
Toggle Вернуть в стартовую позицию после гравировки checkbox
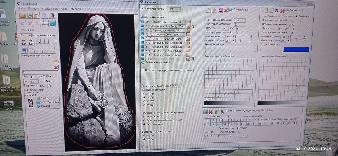tap(143, 70)
